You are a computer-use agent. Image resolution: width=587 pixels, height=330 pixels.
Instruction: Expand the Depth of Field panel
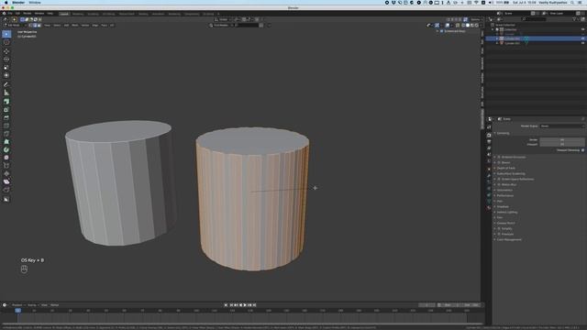[x=505, y=169]
